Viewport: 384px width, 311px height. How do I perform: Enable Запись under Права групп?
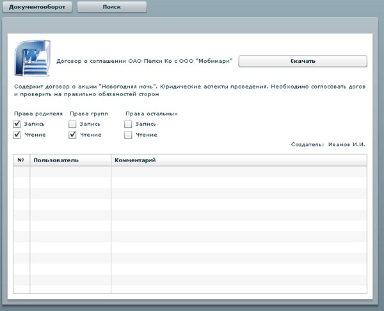click(72, 124)
